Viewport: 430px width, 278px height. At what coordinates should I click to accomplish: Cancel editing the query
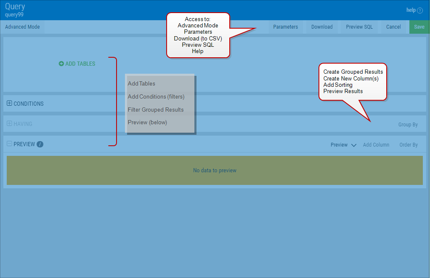(x=393, y=27)
